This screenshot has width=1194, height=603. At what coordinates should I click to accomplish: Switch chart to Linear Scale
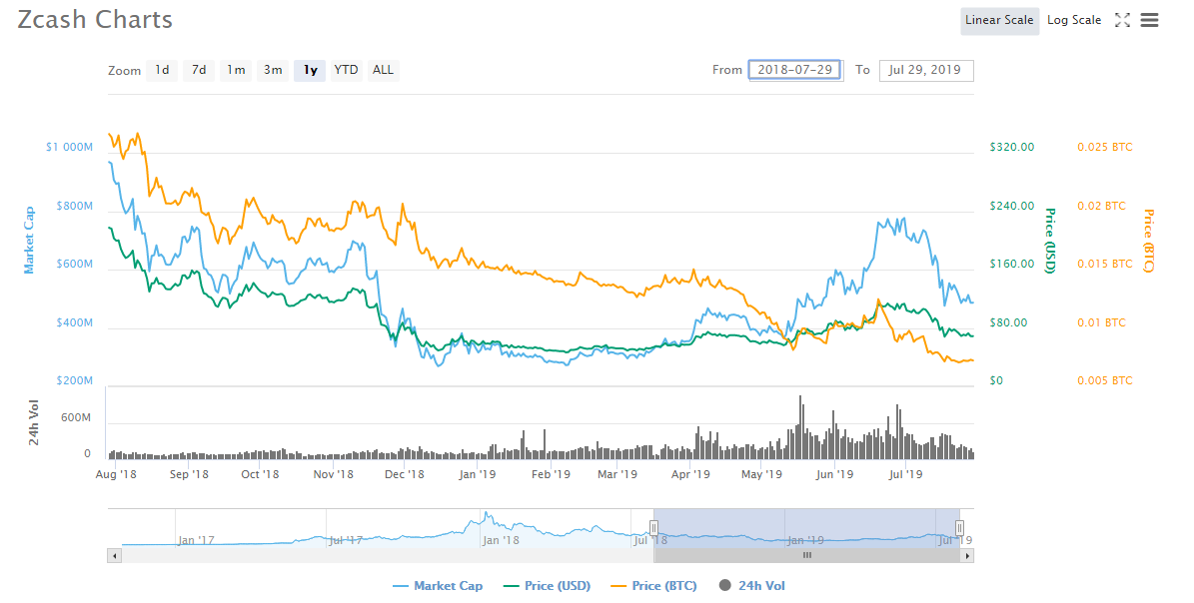tap(999, 21)
